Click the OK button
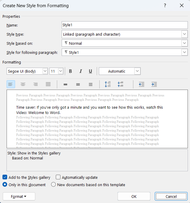Image resolution: width=190 pixels, height=203 pixels. coord(134,196)
